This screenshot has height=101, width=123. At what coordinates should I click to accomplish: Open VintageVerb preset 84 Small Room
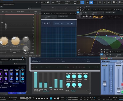tap(16, 84)
